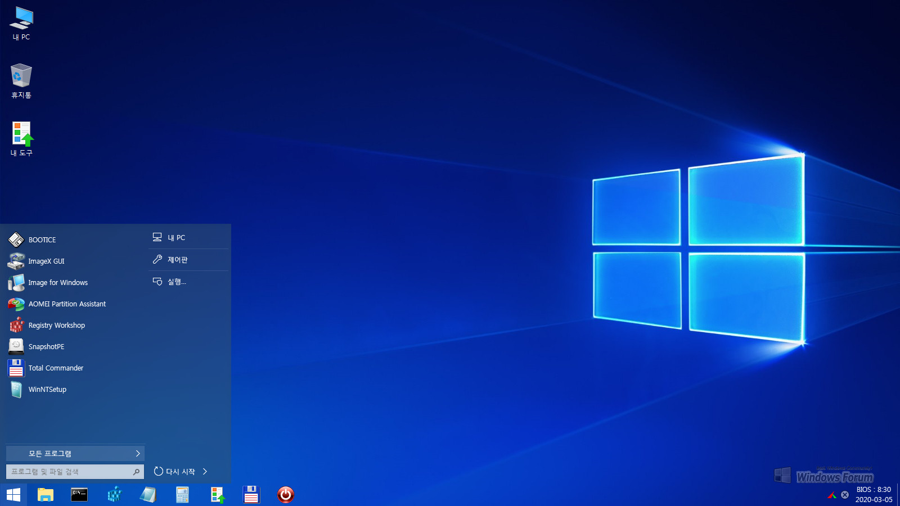Click the 다시 시작 restart button
This screenshot has height=506, width=900.
[x=174, y=472]
